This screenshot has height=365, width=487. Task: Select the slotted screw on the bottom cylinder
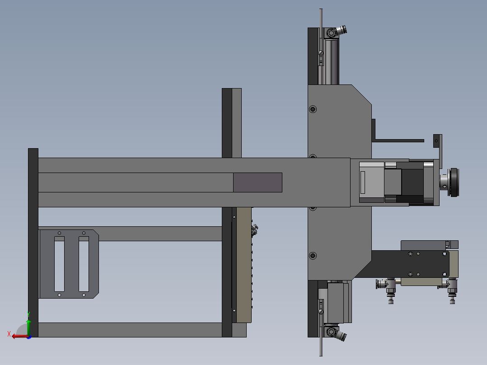(x=321, y=312)
